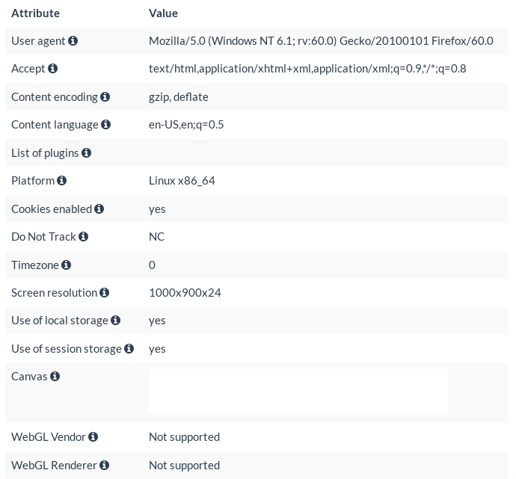
Task: Click info icon beside WebGL Renderer
Action: click(104, 465)
